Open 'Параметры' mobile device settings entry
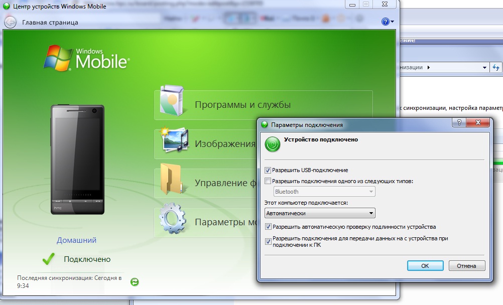 (226, 222)
